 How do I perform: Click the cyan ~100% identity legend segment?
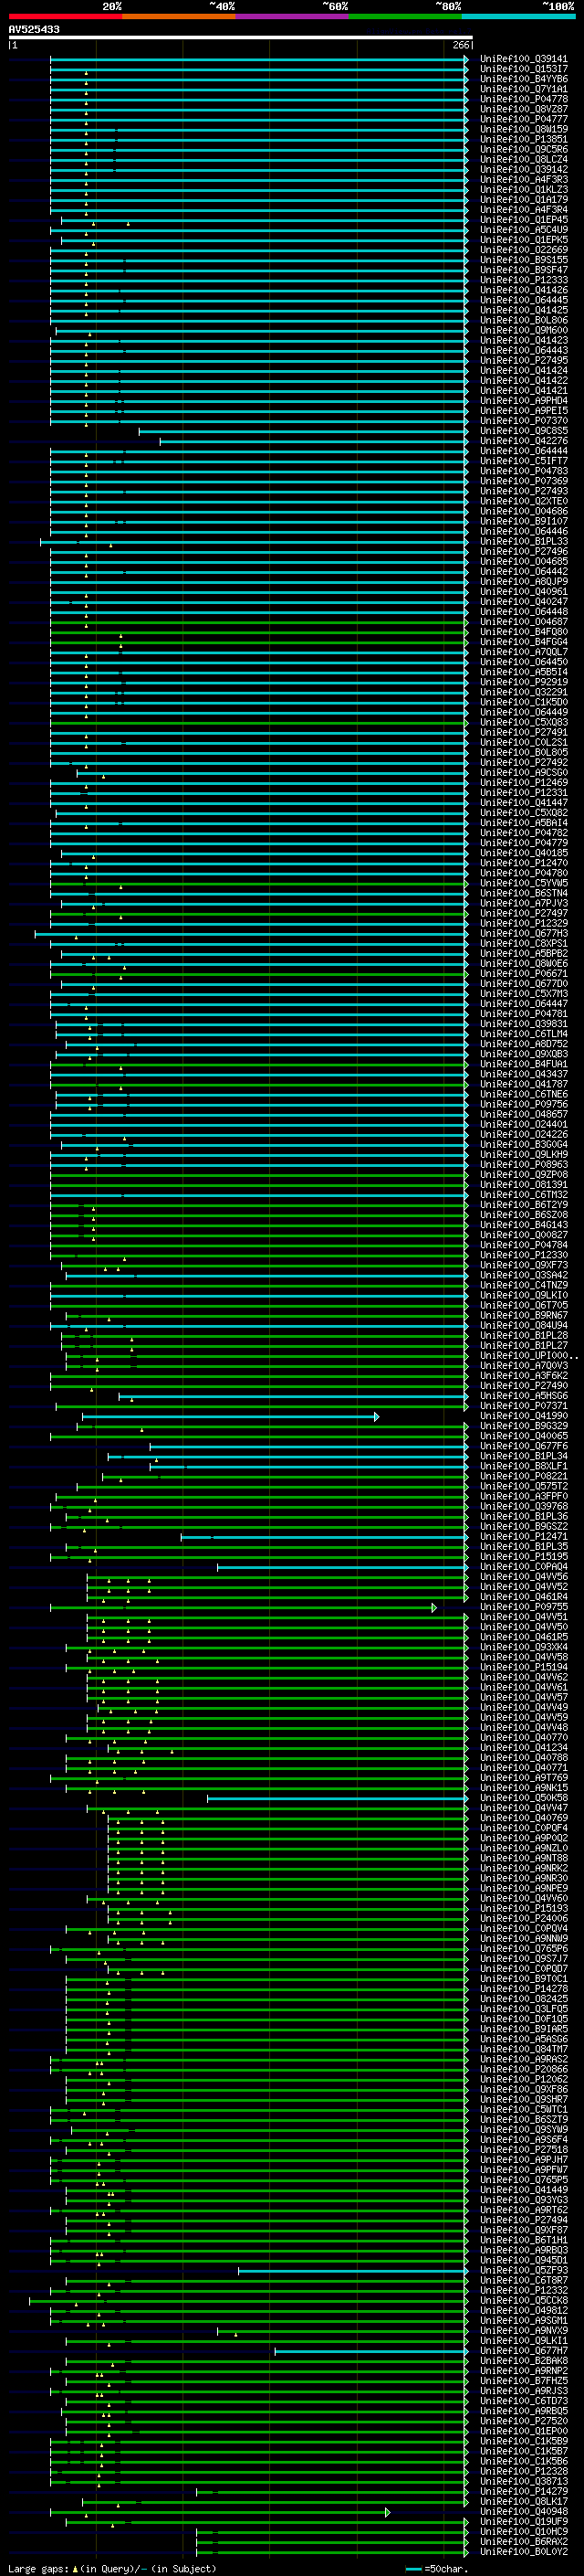coord(518,17)
